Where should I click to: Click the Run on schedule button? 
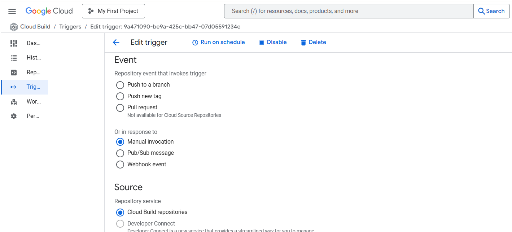pos(218,43)
